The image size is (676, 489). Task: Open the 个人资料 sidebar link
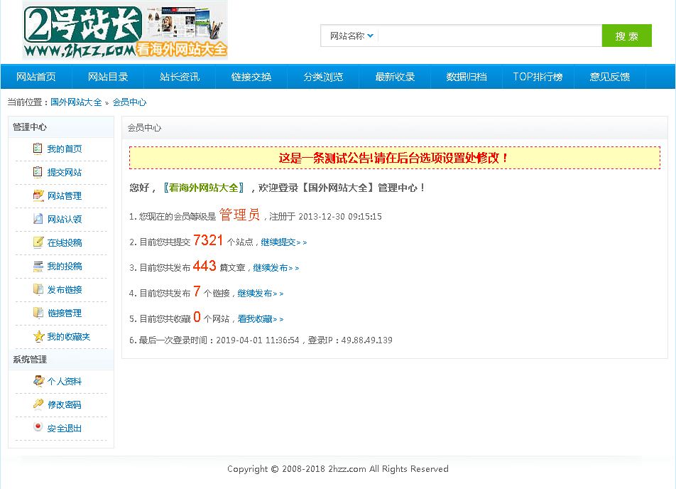(65, 382)
